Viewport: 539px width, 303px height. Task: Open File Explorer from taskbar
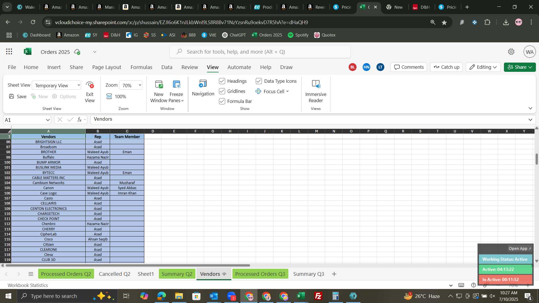click(179, 296)
